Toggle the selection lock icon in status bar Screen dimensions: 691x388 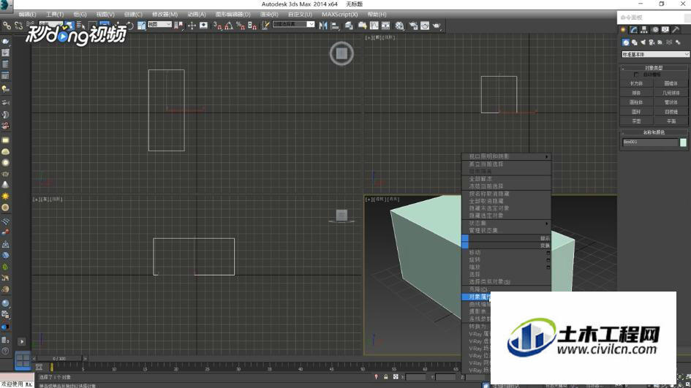[386, 377]
